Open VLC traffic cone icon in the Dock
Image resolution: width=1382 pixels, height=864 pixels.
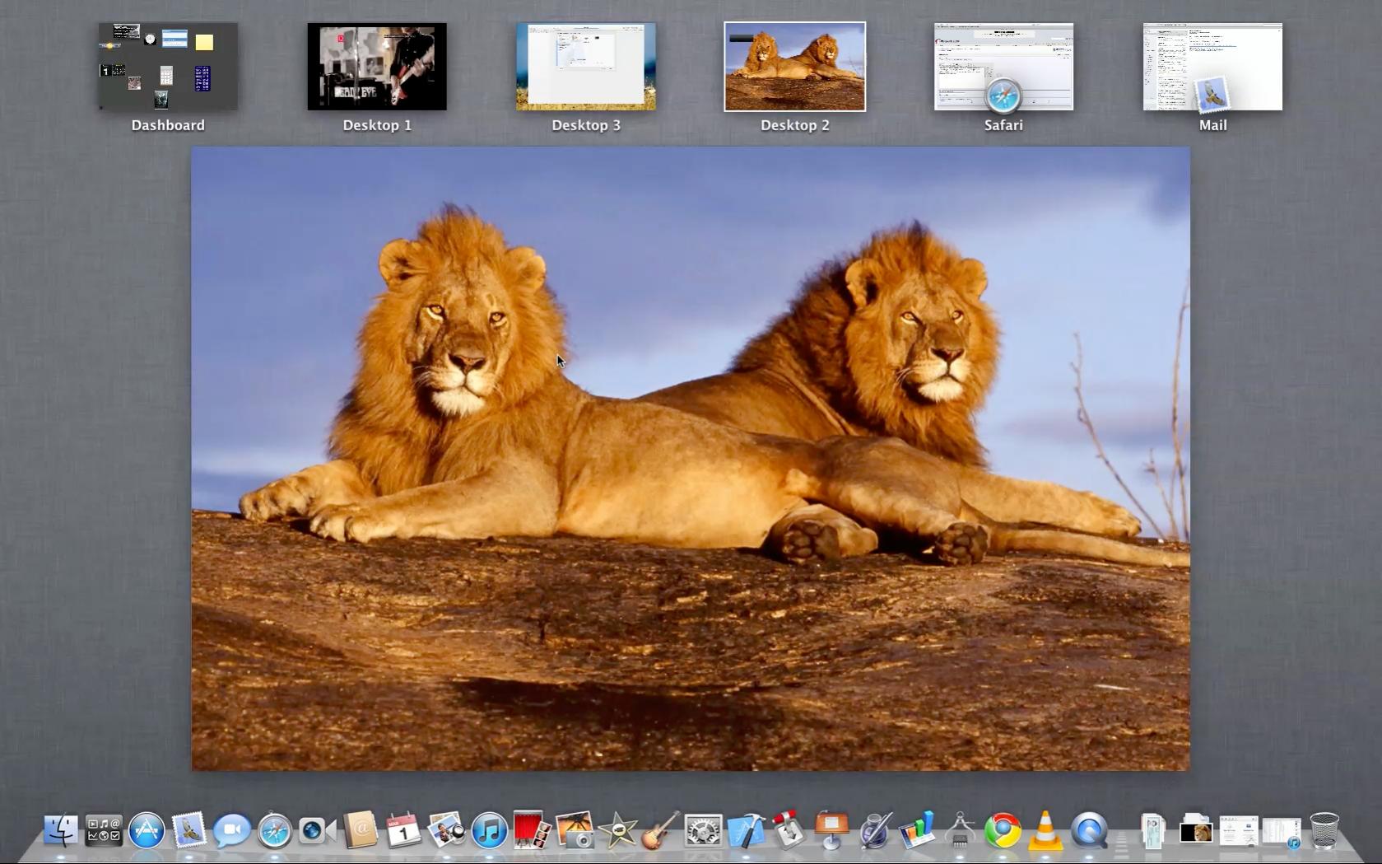click(1045, 830)
